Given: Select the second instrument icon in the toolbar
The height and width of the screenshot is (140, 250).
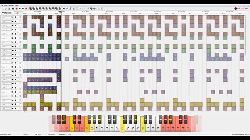Looking at the screenshot, I should pyautogui.click(x=34, y=9).
